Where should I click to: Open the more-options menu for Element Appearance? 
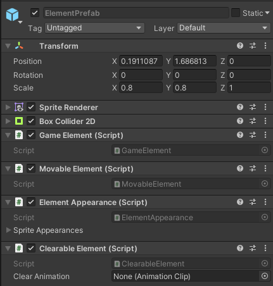(x=265, y=202)
